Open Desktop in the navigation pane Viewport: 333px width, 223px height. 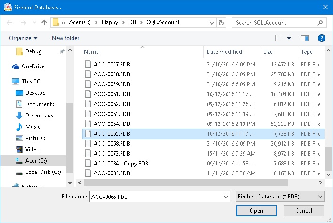[31, 93]
